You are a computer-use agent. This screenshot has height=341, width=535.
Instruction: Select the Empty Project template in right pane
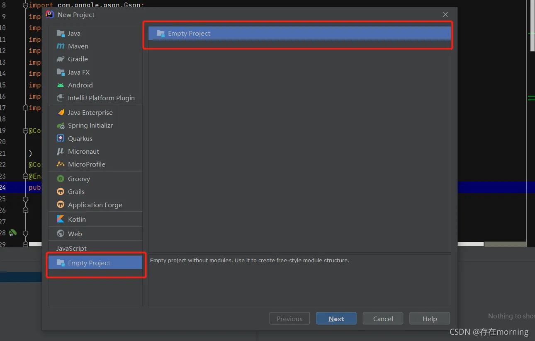(299, 34)
